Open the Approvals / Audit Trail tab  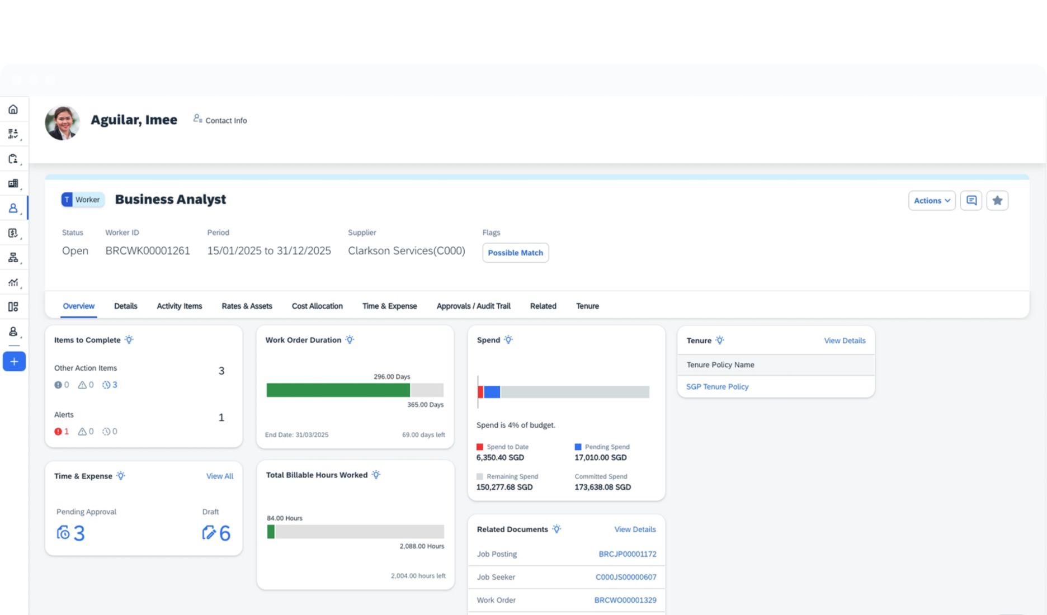[x=473, y=306]
